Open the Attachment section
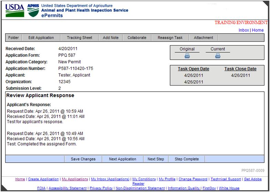Viewport: 270px width, 192px height. tap(204, 38)
